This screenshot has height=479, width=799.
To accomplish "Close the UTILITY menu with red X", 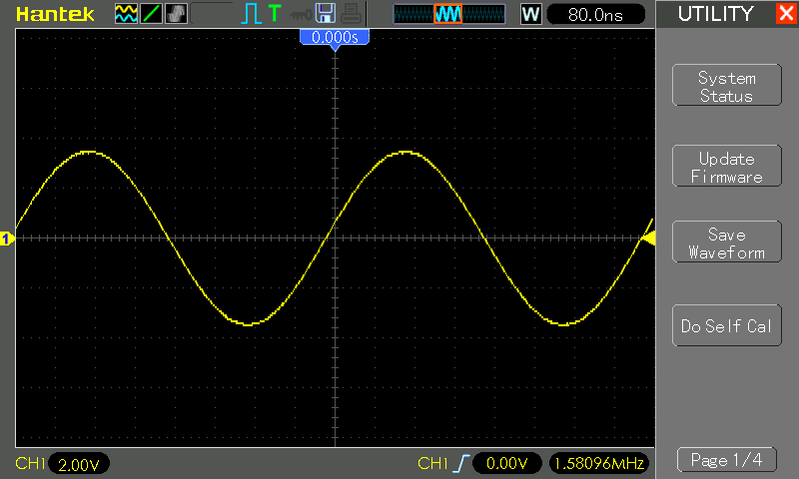I will (785, 14).
